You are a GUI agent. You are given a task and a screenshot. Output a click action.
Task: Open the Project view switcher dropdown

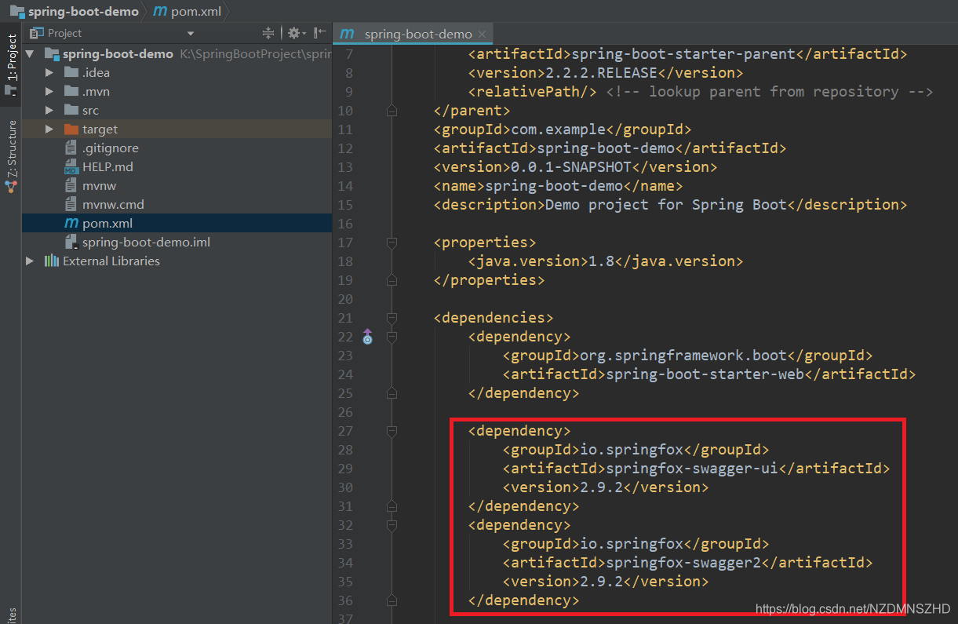[189, 33]
